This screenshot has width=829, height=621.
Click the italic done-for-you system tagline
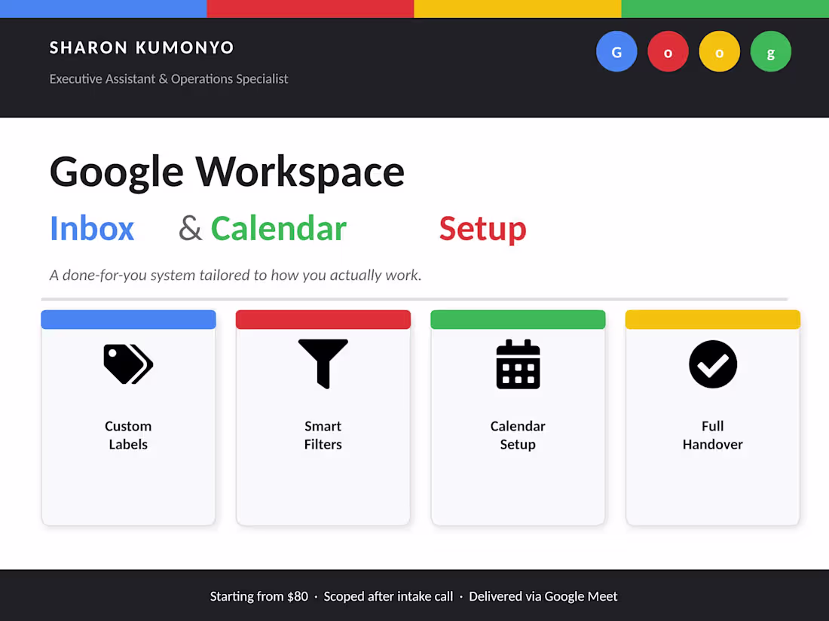click(x=235, y=275)
